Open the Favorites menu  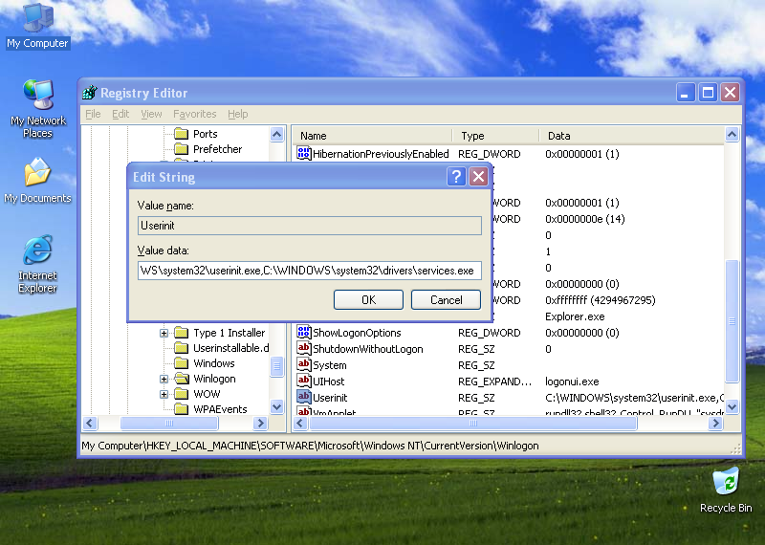tap(195, 114)
